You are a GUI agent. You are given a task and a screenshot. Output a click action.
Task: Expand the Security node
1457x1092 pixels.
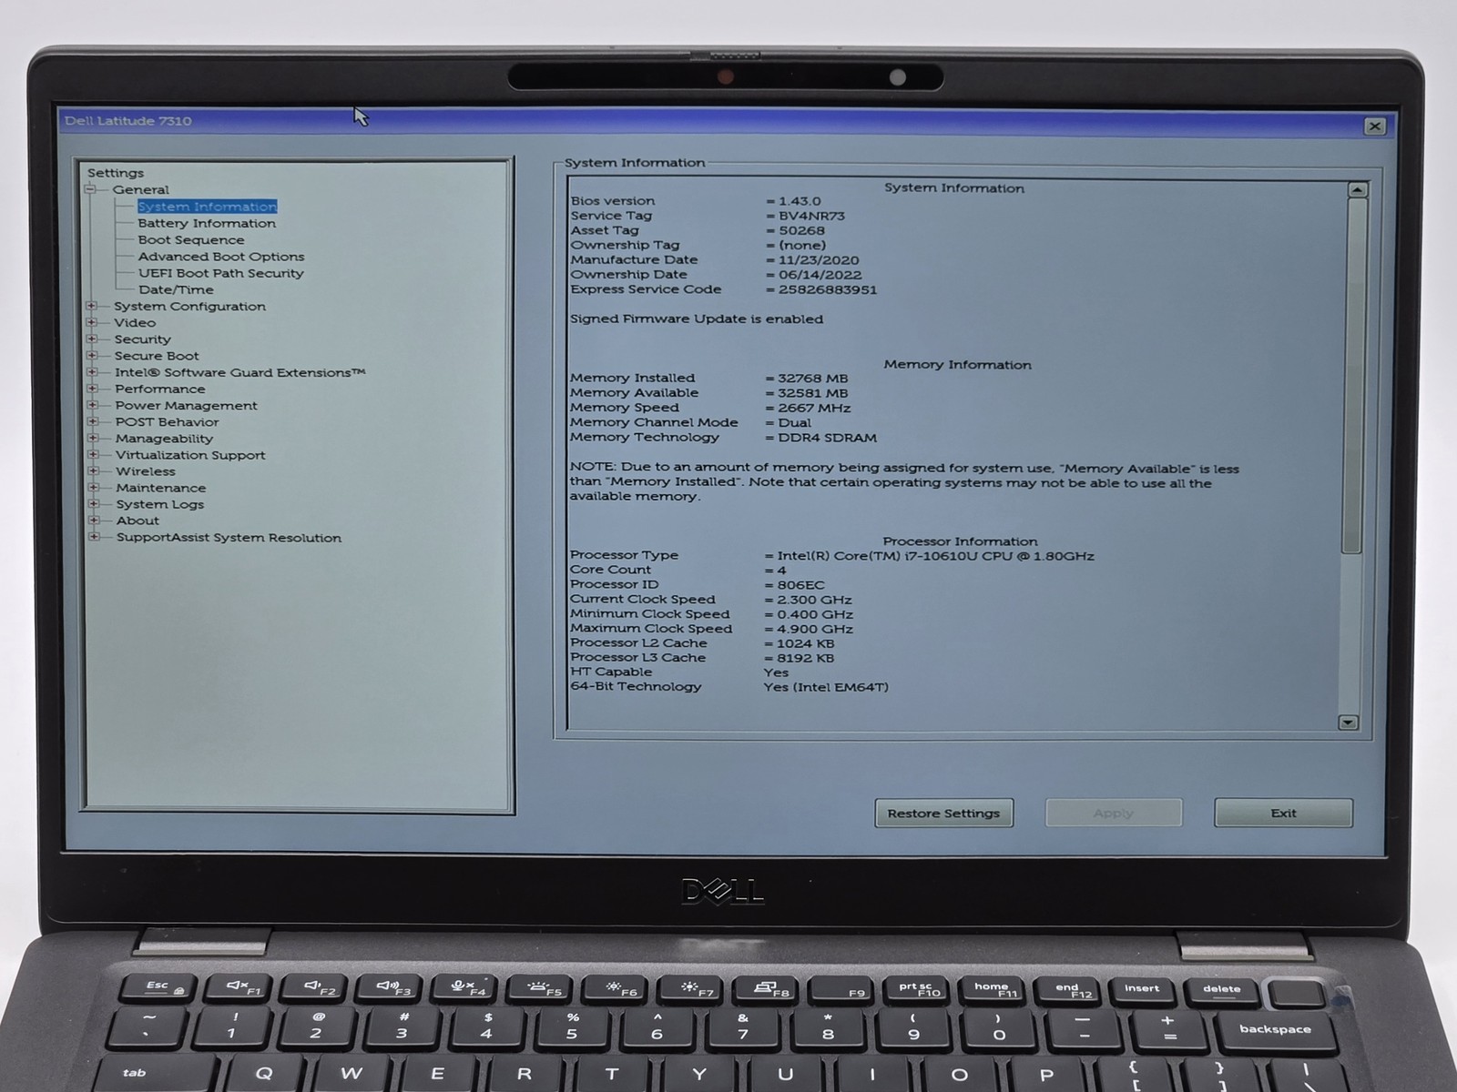click(x=92, y=339)
